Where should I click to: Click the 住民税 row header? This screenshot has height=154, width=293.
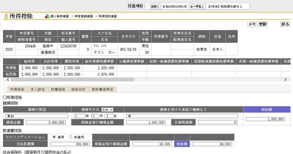point(11,74)
